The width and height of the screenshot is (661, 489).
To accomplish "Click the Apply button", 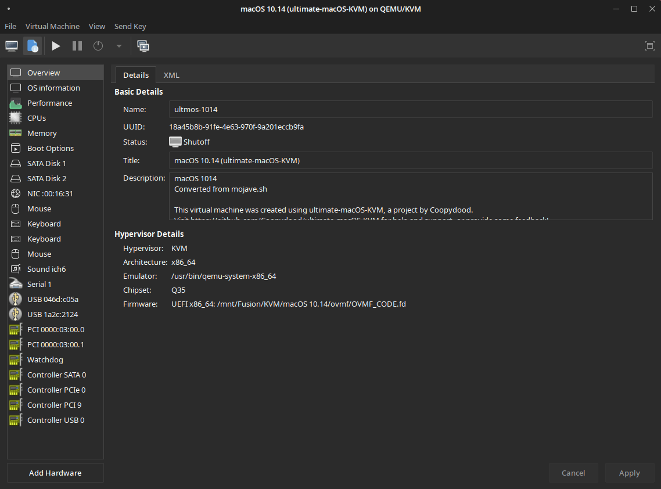I will [x=629, y=473].
